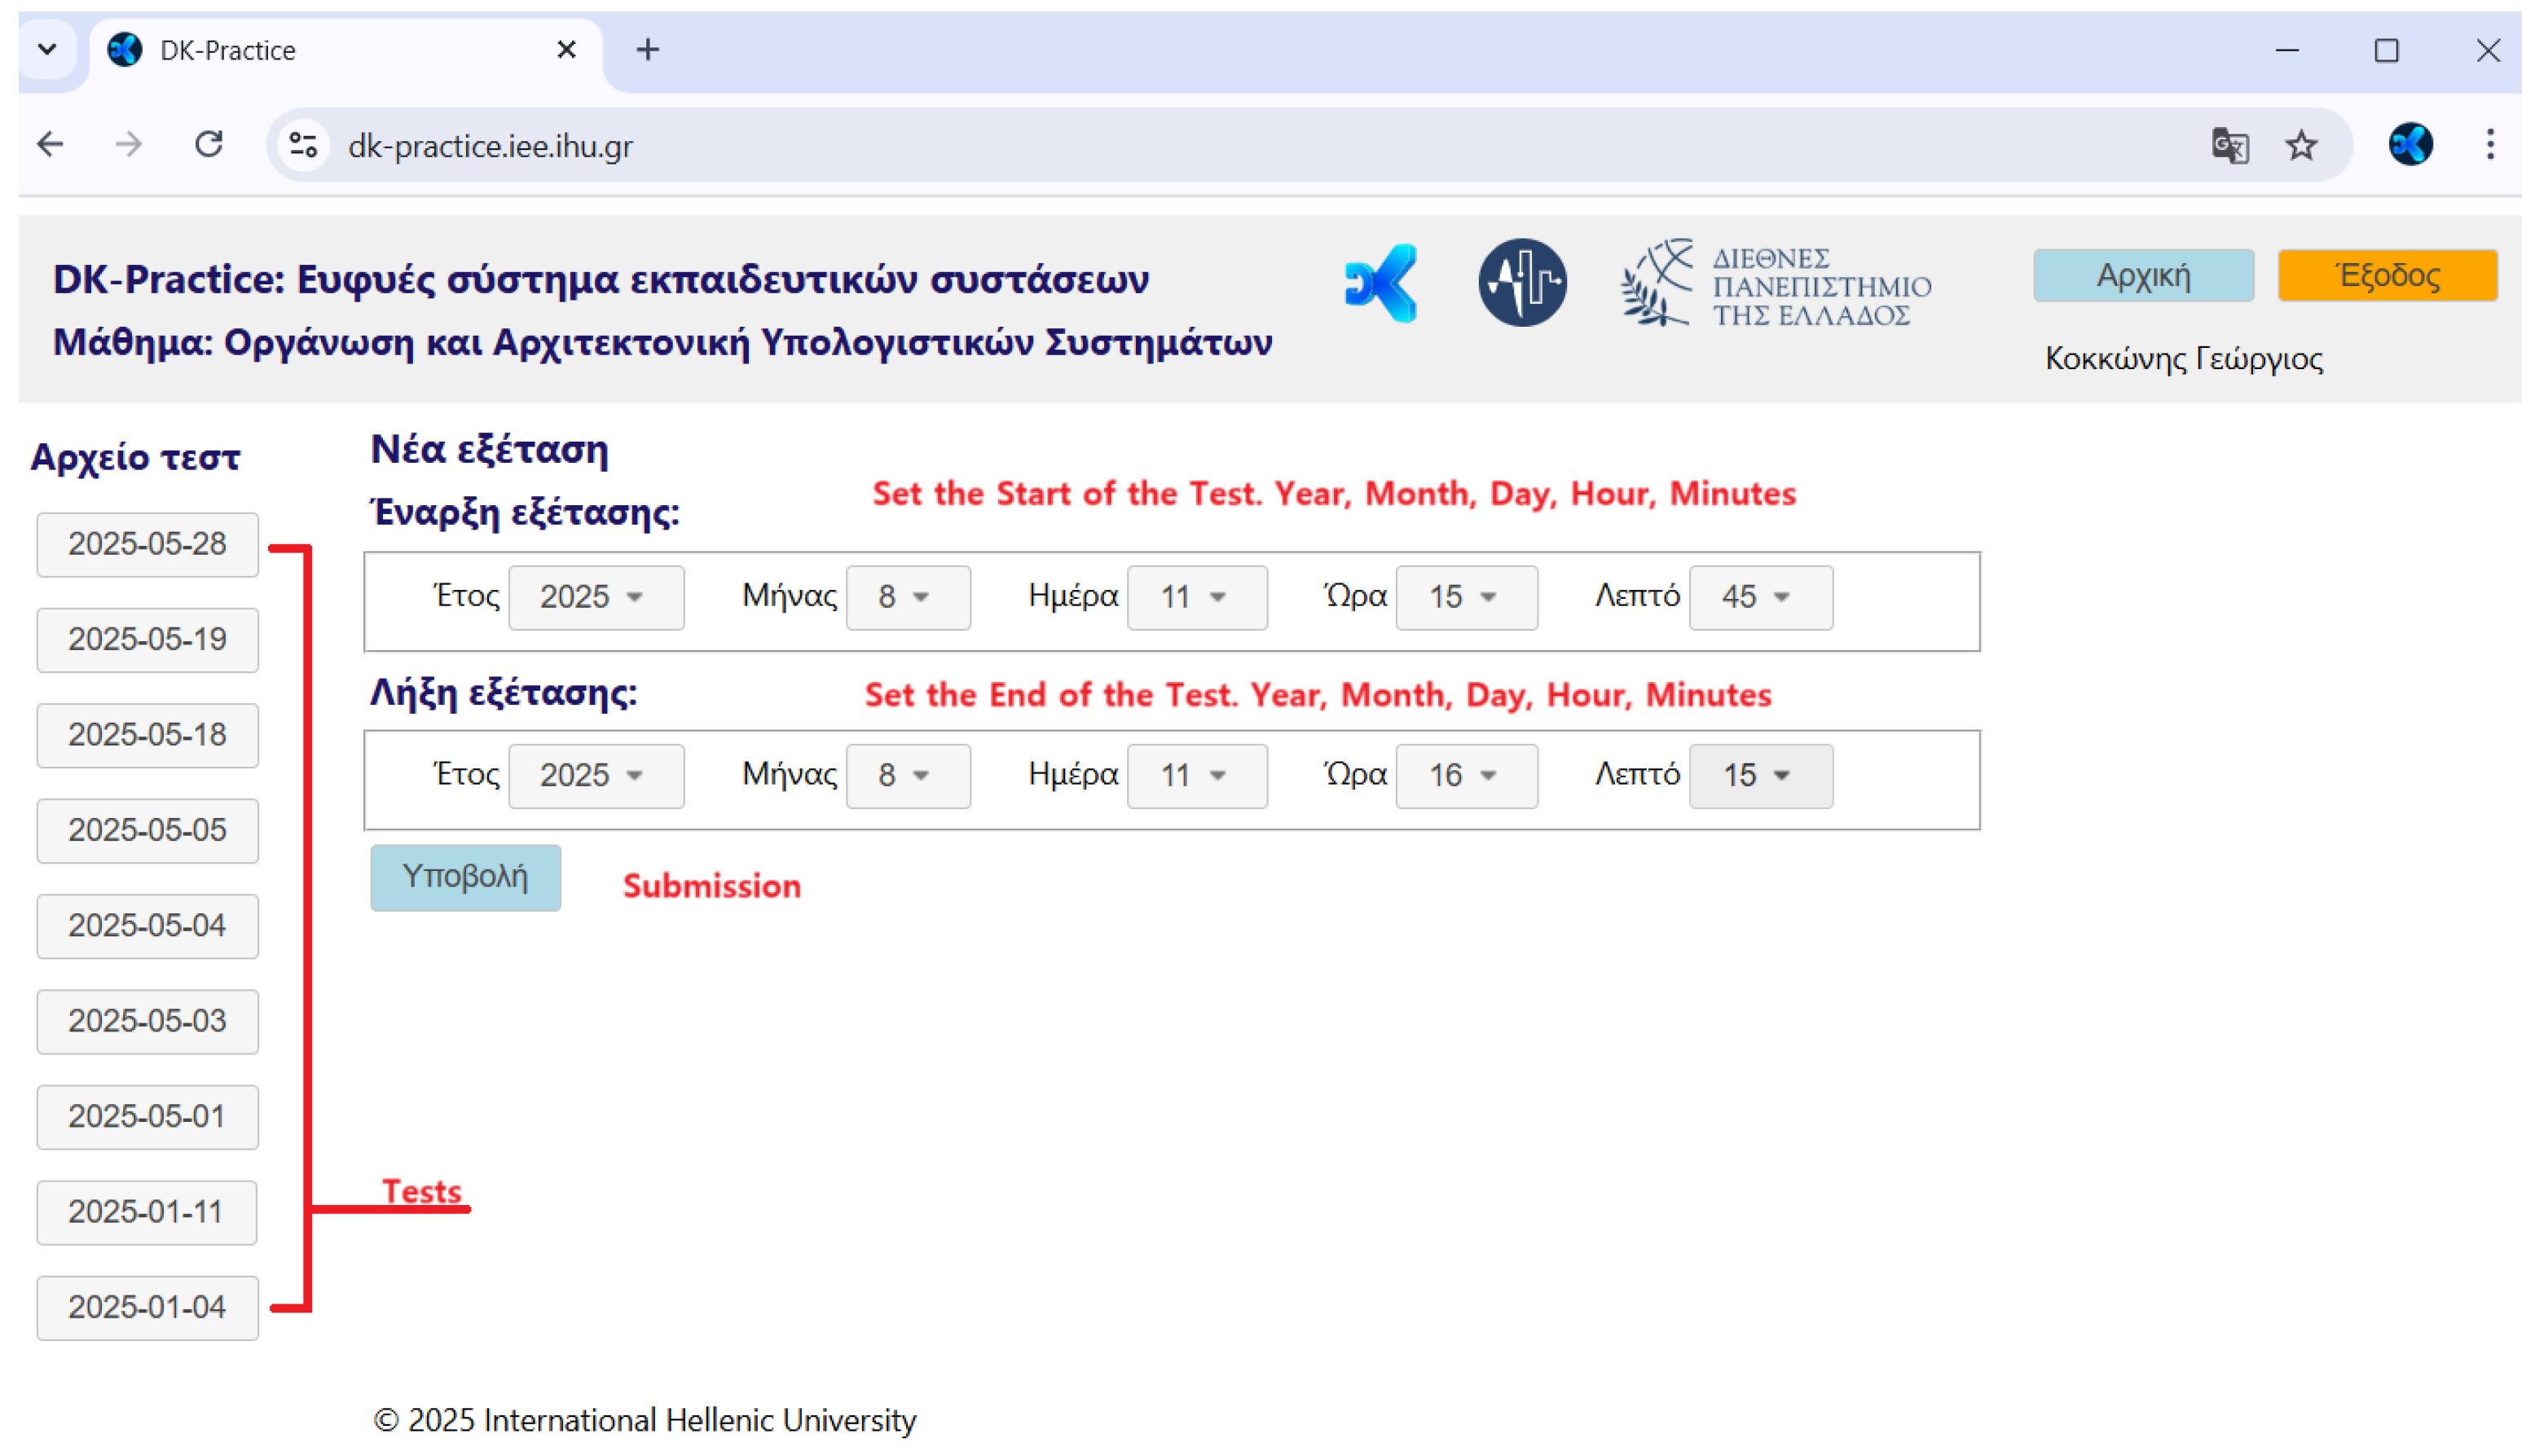Open the start minute Λεπτό dropdown showing 45
The width and height of the screenshot is (2539, 1456).
point(1759,597)
